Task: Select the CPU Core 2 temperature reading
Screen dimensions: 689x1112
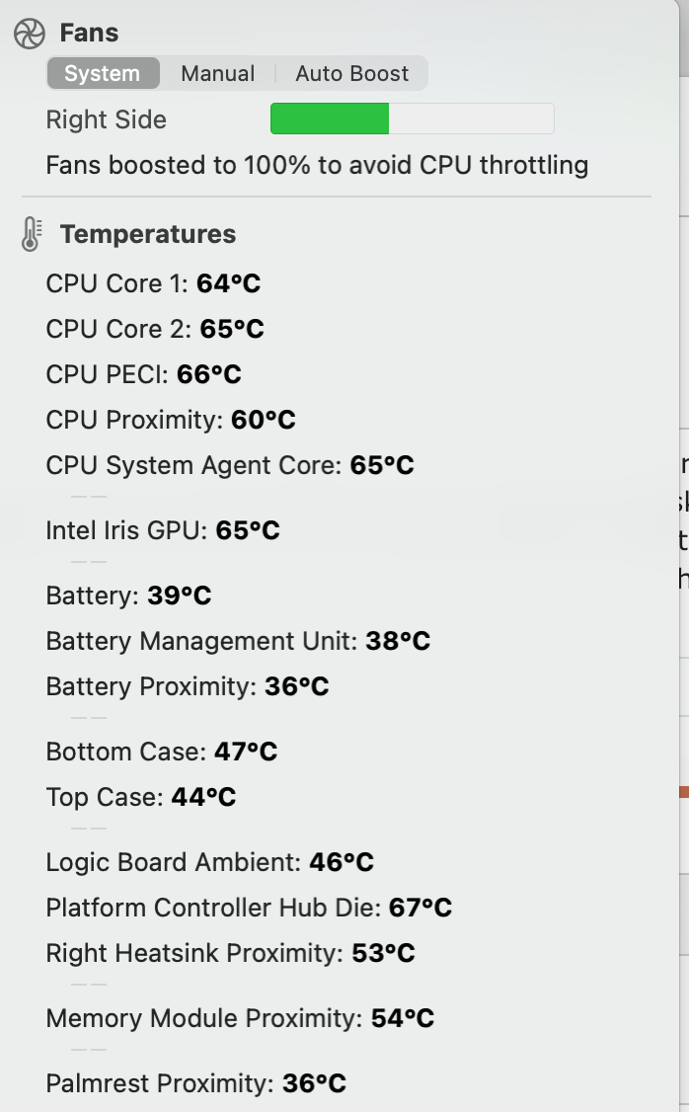Action: point(155,330)
